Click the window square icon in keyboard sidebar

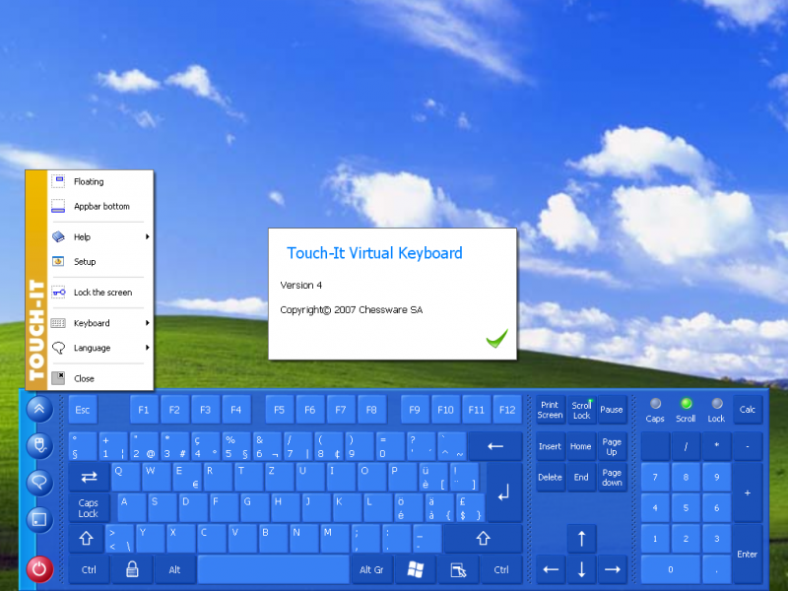click(39, 519)
